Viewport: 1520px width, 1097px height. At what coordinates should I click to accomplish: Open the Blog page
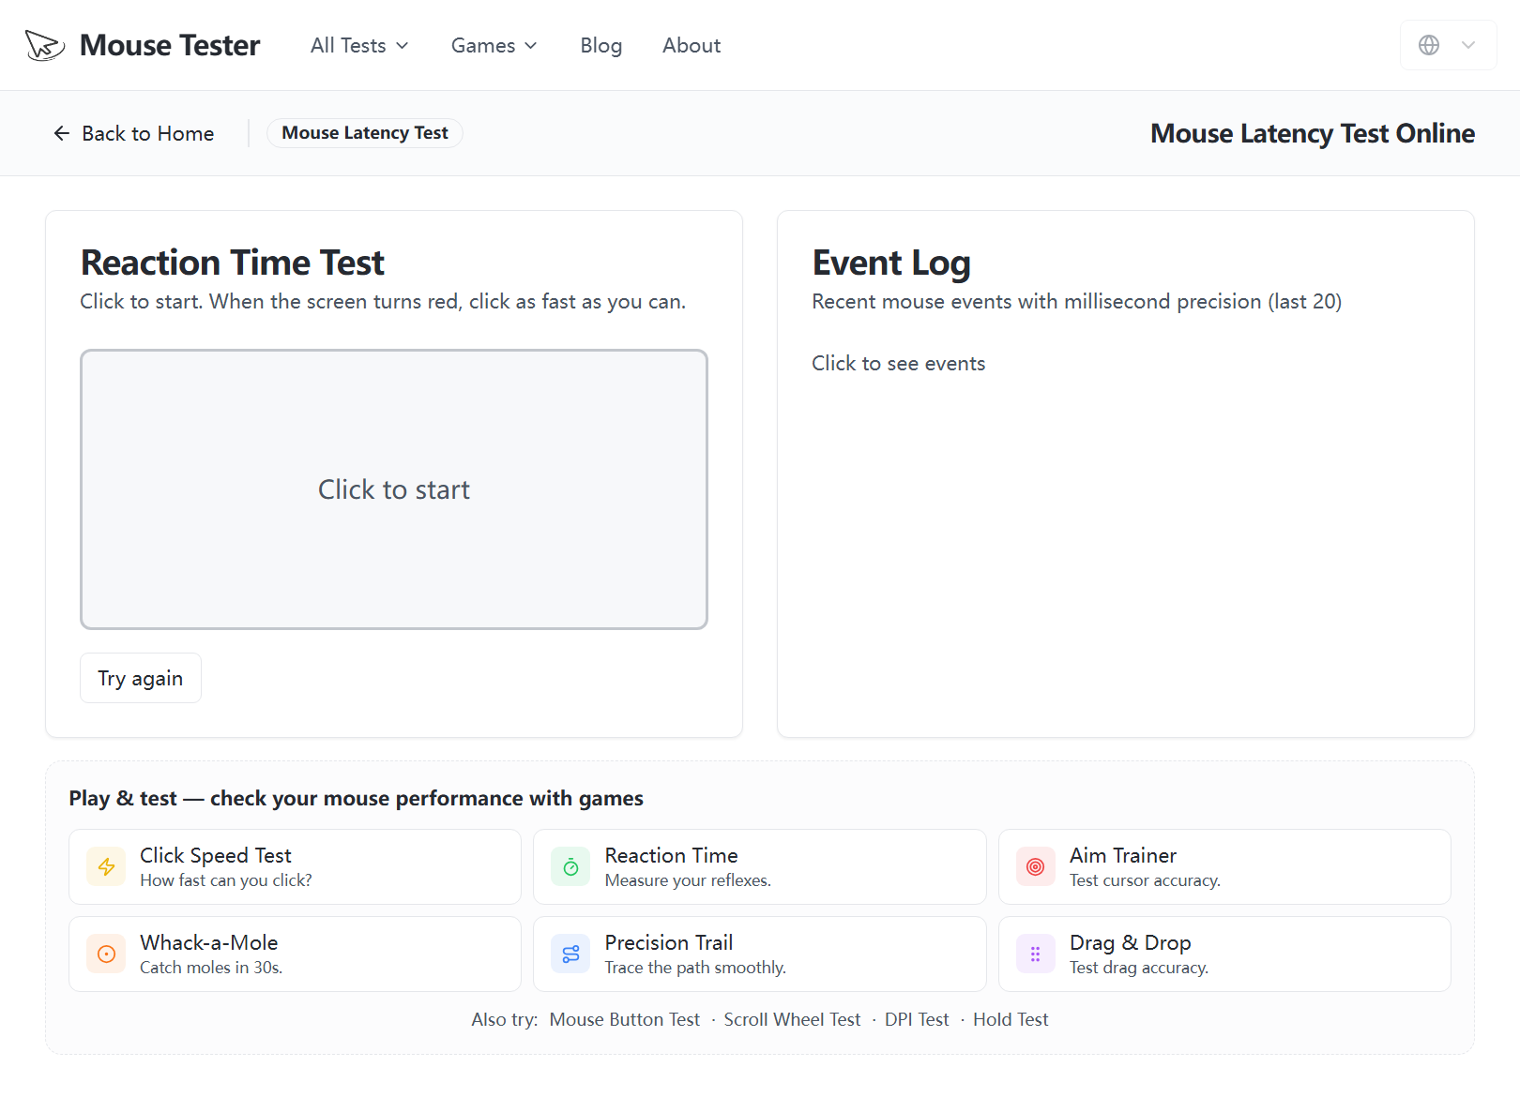click(601, 45)
